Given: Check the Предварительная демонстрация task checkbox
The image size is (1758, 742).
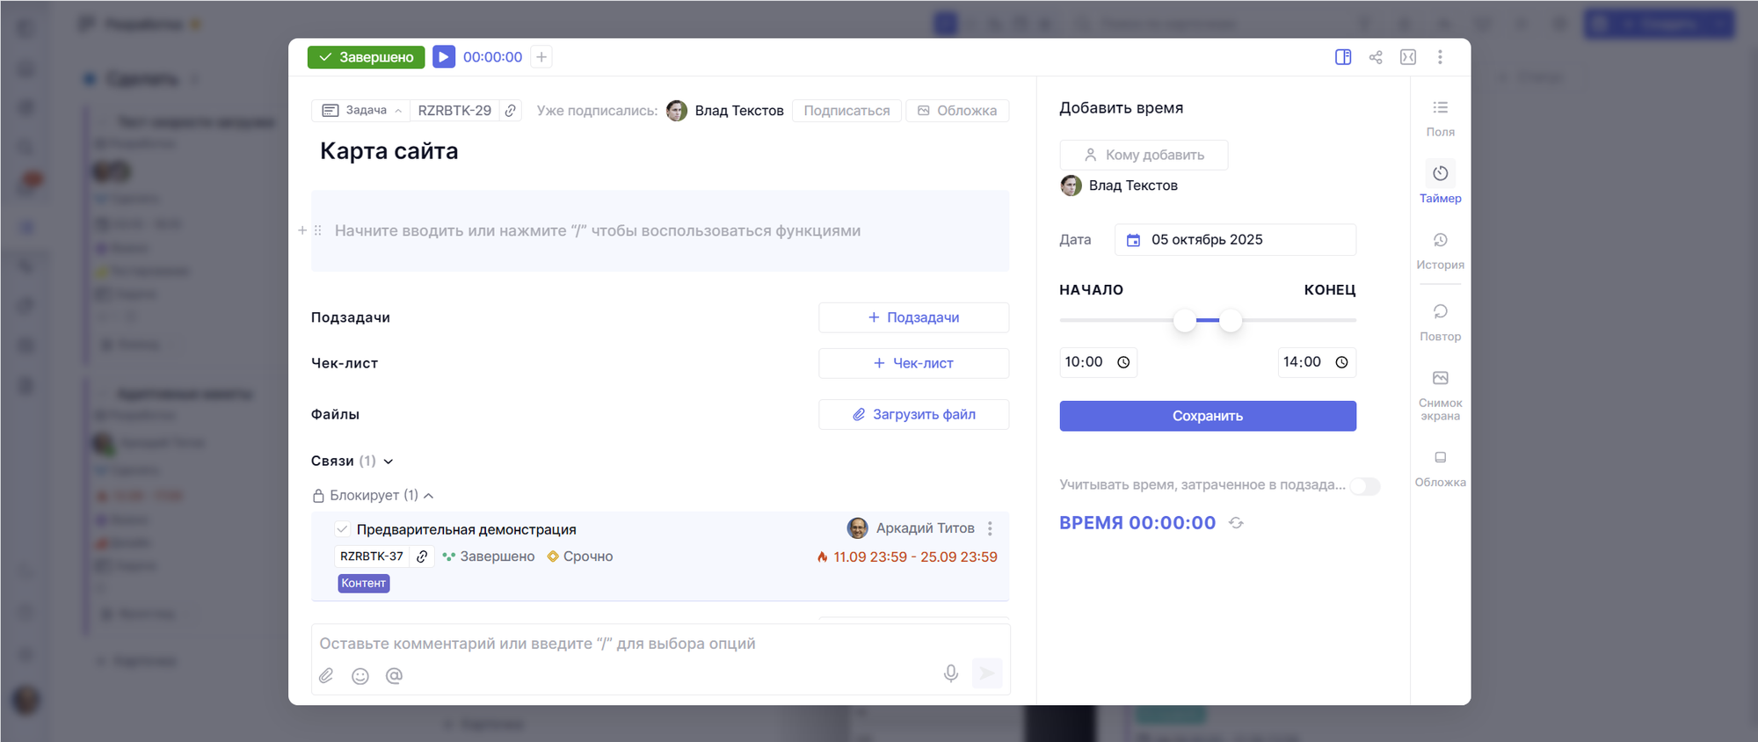Looking at the screenshot, I should click(343, 529).
